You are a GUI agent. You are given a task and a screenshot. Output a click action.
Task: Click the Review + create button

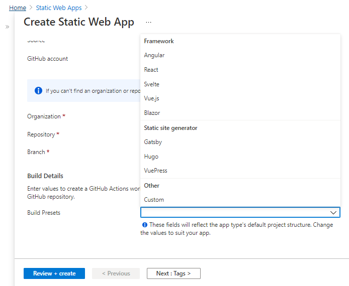pyautogui.click(x=54, y=273)
